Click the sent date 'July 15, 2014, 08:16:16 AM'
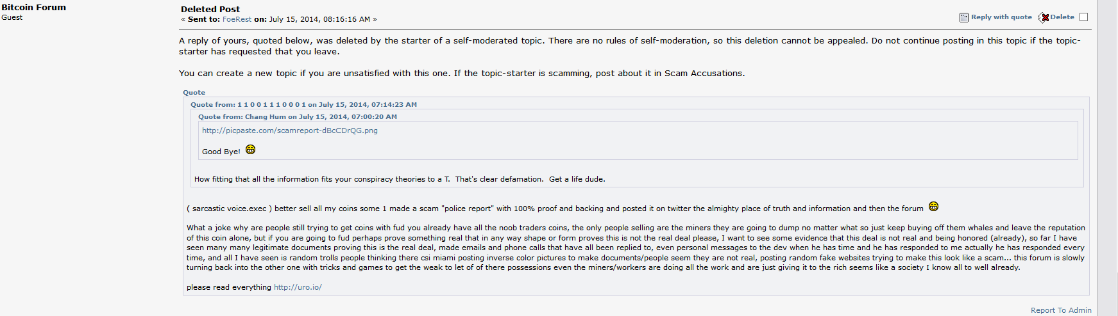Image resolution: width=1118 pixels, height=316 pixels. click(x=319, y=19)
